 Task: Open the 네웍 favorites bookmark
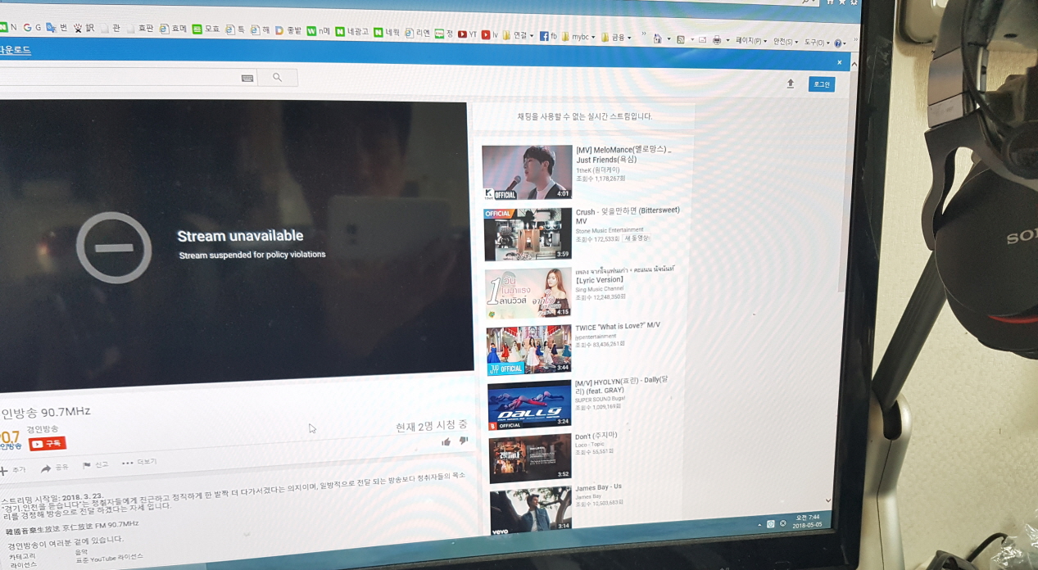coord(387,33)
